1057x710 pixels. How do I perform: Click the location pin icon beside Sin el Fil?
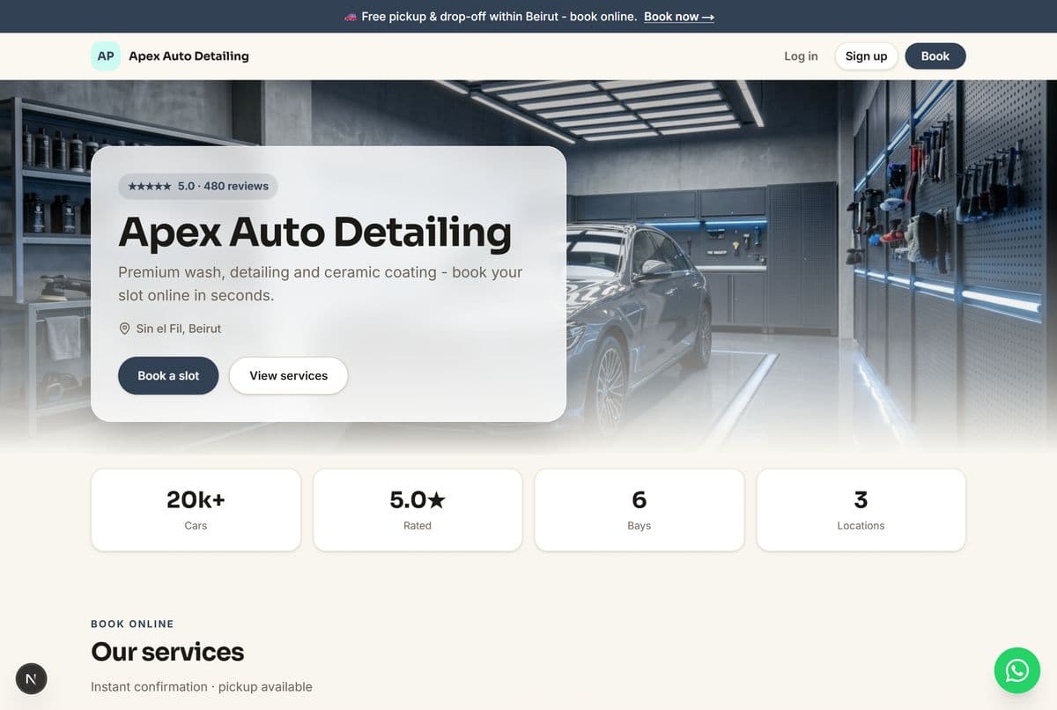coord(124,329)
